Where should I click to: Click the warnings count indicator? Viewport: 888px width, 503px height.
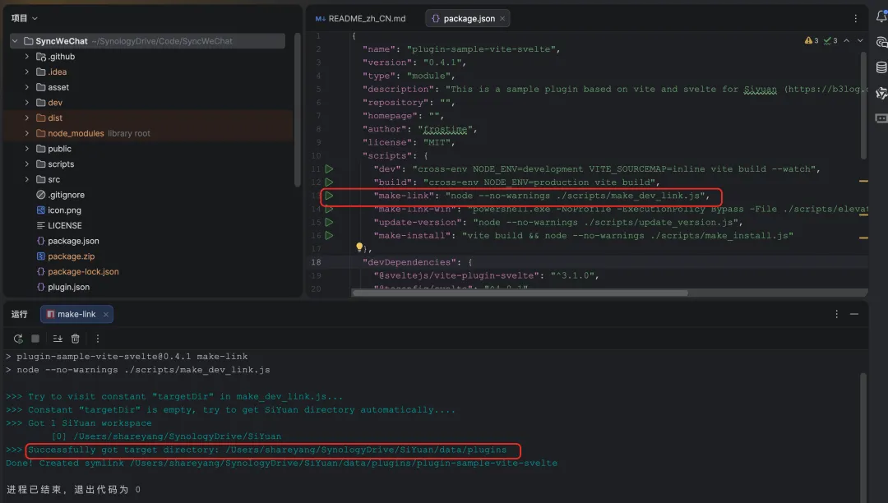pos(812,41)
